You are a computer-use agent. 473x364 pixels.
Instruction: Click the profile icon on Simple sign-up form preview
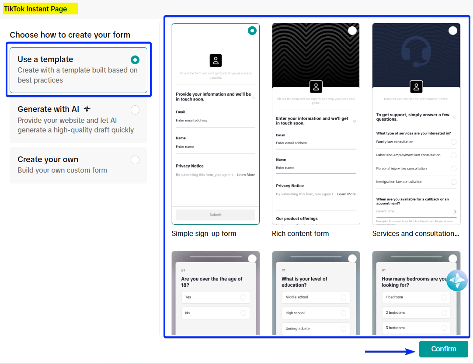click(x=216, y=61)
